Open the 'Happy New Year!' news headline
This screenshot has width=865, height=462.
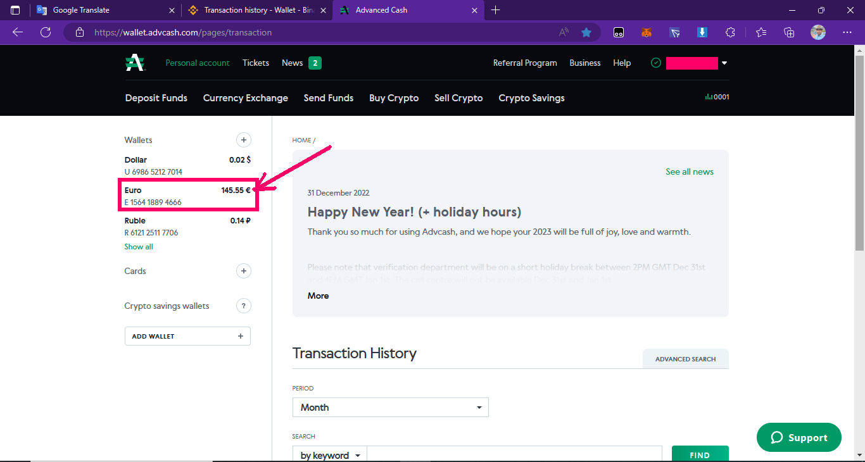coord(414,212)
